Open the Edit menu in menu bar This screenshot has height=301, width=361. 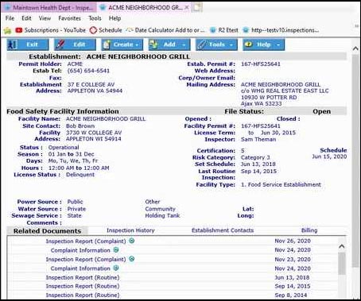pyautogui.click(x=26, y=18)
